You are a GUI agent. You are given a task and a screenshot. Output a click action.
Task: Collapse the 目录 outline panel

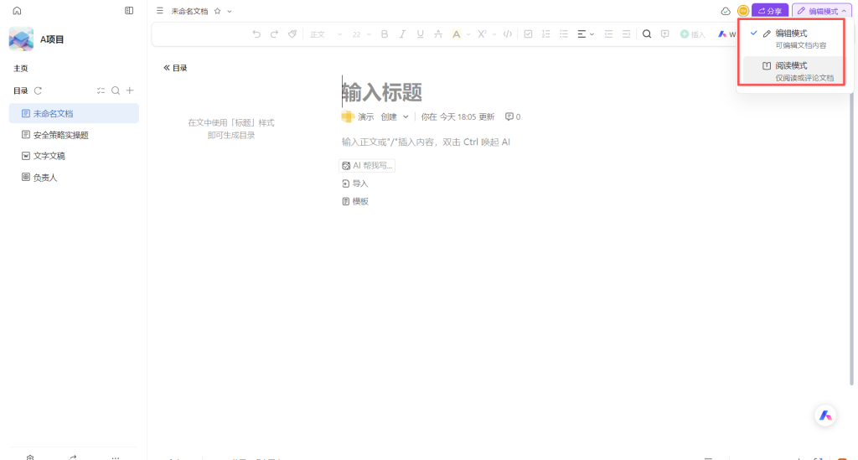[175, 68]
